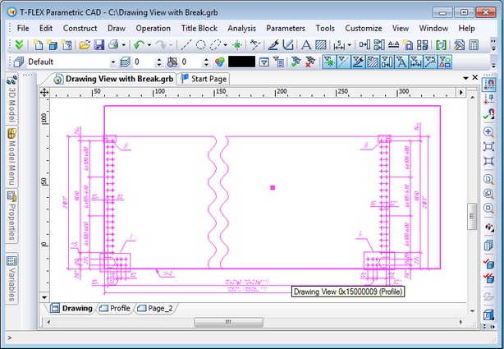Image resolution: width=504 pixels, height=349 pixels.
Task: Toggle the hatch selector filter button
Action: [x=373, y=62]
